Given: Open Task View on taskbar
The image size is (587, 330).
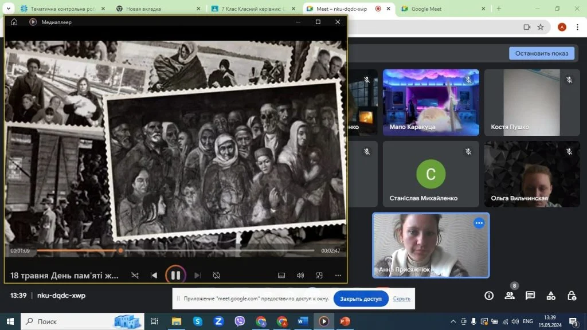Looking at the screenshot, I should (154, 321).
